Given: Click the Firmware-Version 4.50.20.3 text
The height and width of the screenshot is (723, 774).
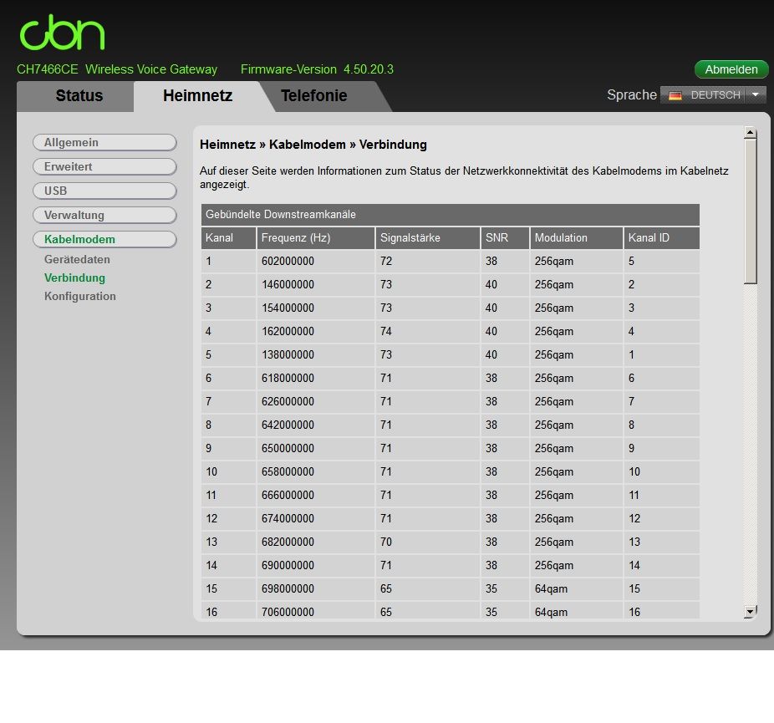Looking at the screenshot, I should point(317,69).
